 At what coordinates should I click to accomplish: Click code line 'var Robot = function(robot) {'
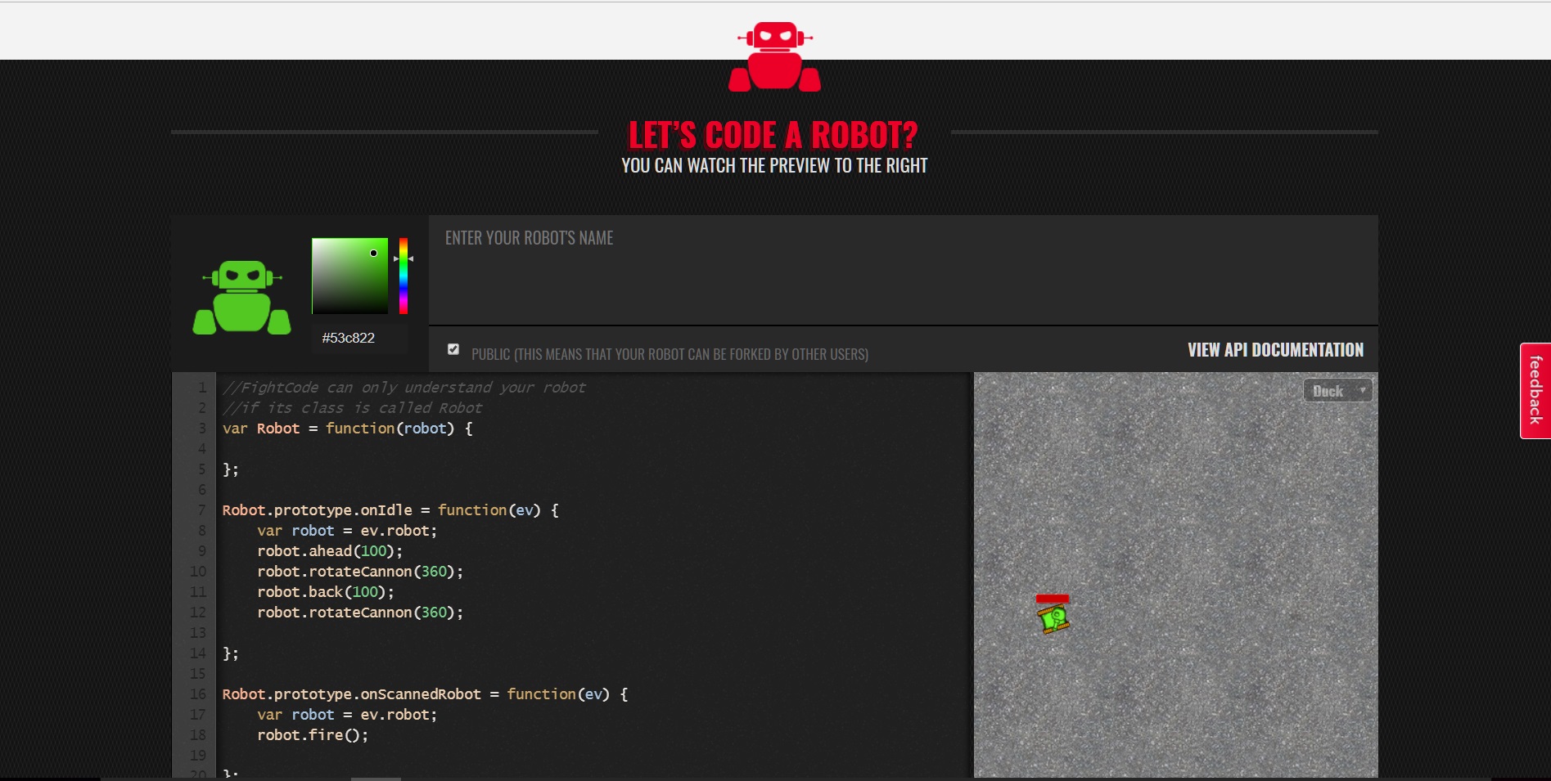(x=348, y=429)
